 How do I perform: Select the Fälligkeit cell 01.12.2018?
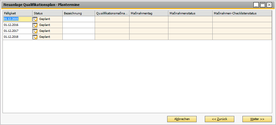(x=17, y=37)
